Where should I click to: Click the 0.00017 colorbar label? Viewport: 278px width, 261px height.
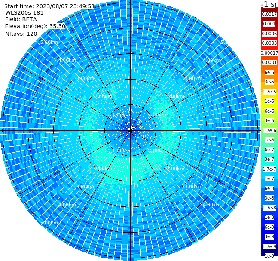(269, 53)
